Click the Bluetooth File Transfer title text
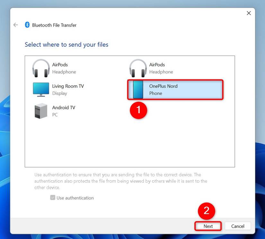Screen dimensions: 265x239 click(x=54, y=25)
